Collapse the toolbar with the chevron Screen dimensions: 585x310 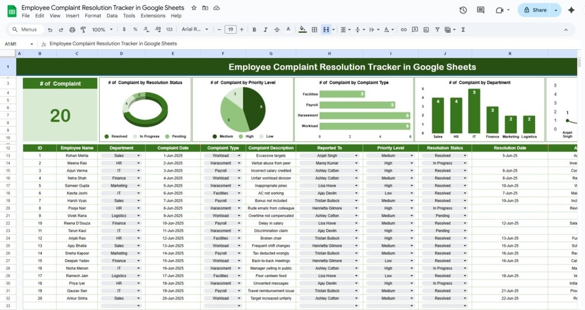click(566, 29)
